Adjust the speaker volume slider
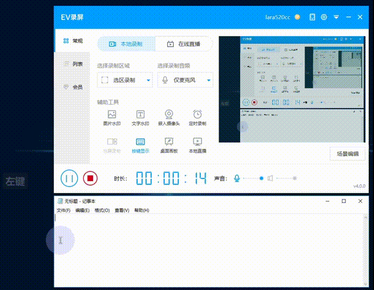Viewport: 374px width, 290px height. coord(287,178)
